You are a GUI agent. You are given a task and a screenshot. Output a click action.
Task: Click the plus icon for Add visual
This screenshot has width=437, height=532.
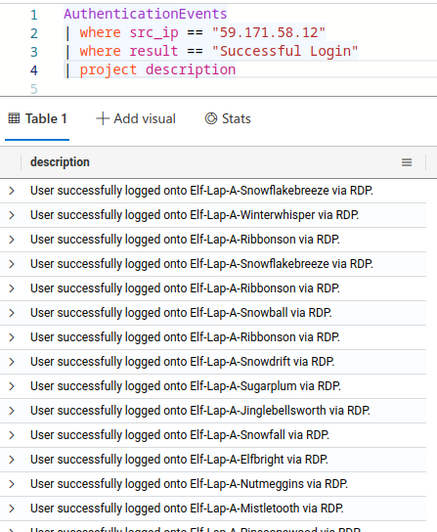(103, 118)
